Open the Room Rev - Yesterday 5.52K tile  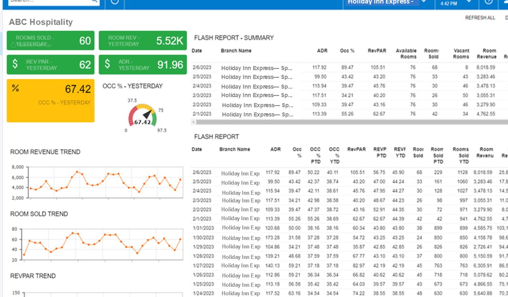[143, 41]
